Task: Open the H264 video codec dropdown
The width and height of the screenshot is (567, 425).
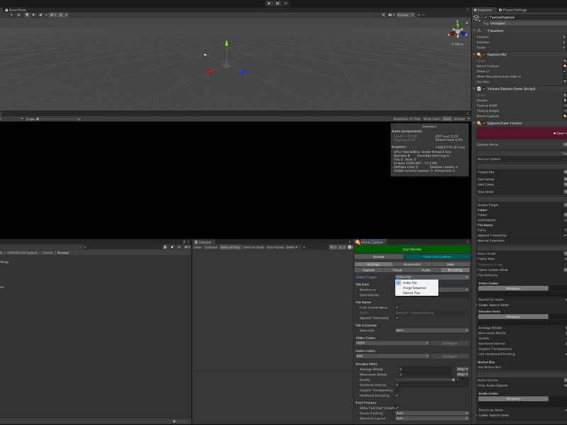Action: [x=393, y=344]
